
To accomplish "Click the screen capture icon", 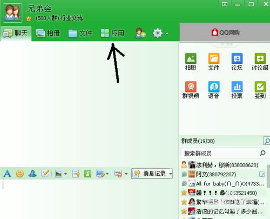I will [100, 174].
